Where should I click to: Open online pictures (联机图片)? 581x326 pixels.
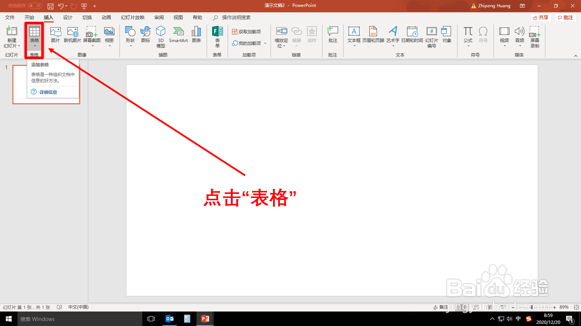click(x=72, y=35)
